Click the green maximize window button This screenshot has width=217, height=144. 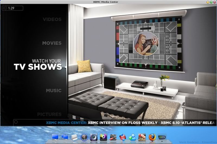(211, 2)
